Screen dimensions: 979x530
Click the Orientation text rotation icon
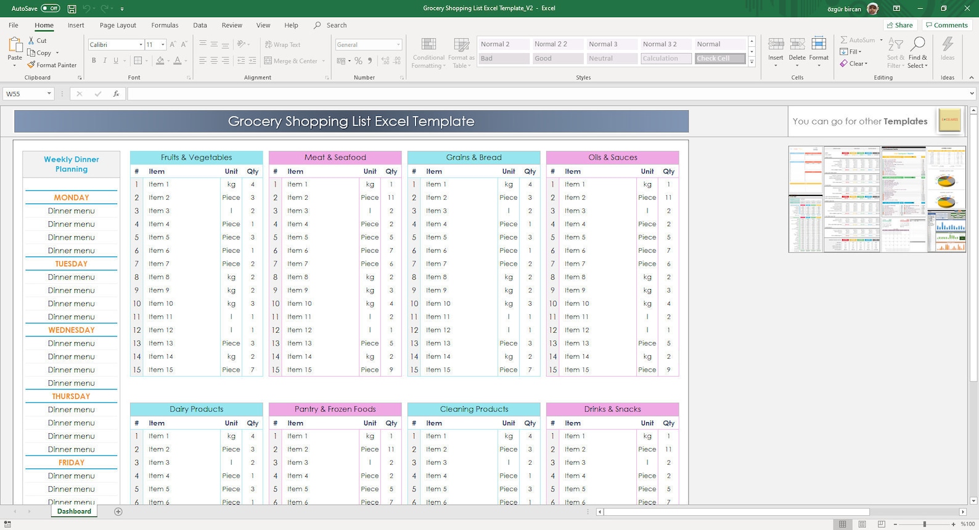tap(242, 44)
